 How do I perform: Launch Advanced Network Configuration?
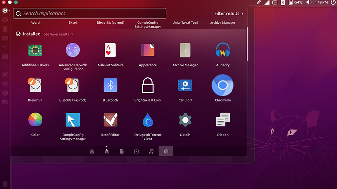pyautogui.click(x=73, y=50)
